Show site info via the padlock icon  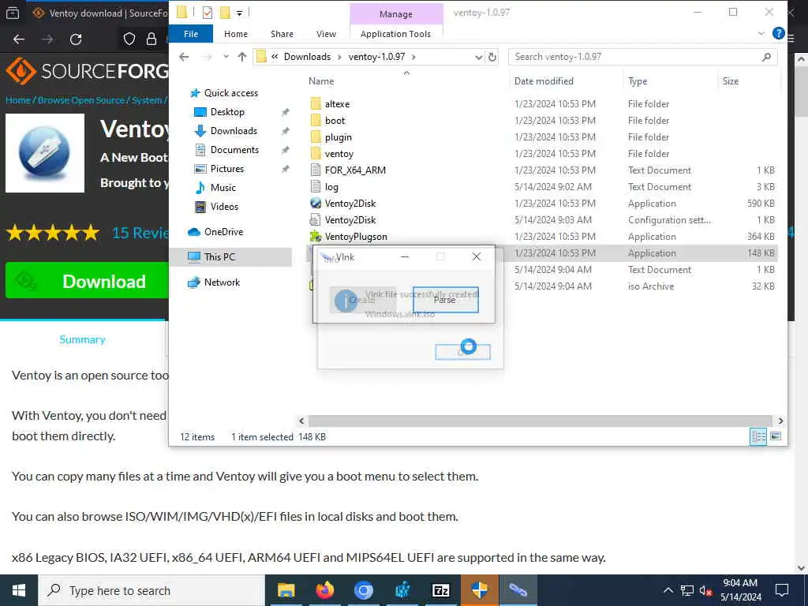coord(151,39)
